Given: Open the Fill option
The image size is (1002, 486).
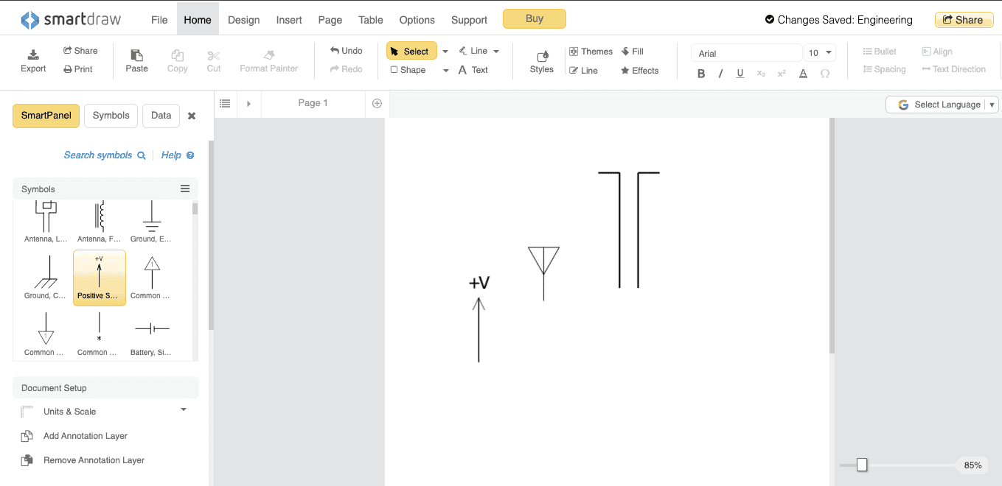Looking at the screenshot, I should pyautogui.click(x=633, y=52).
